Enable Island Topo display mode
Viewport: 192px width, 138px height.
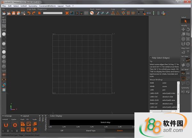(x=91, y=131)
